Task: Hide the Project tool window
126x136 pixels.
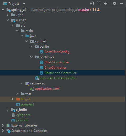Action: 121,4
